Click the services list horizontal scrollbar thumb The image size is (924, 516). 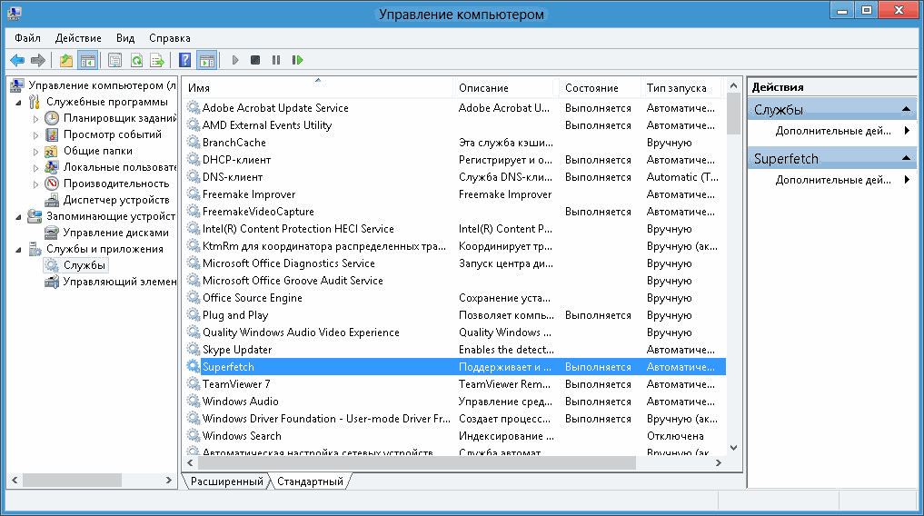[x=417, y=463]
